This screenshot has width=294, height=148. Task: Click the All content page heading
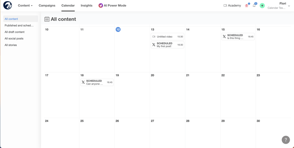point(63,19)
